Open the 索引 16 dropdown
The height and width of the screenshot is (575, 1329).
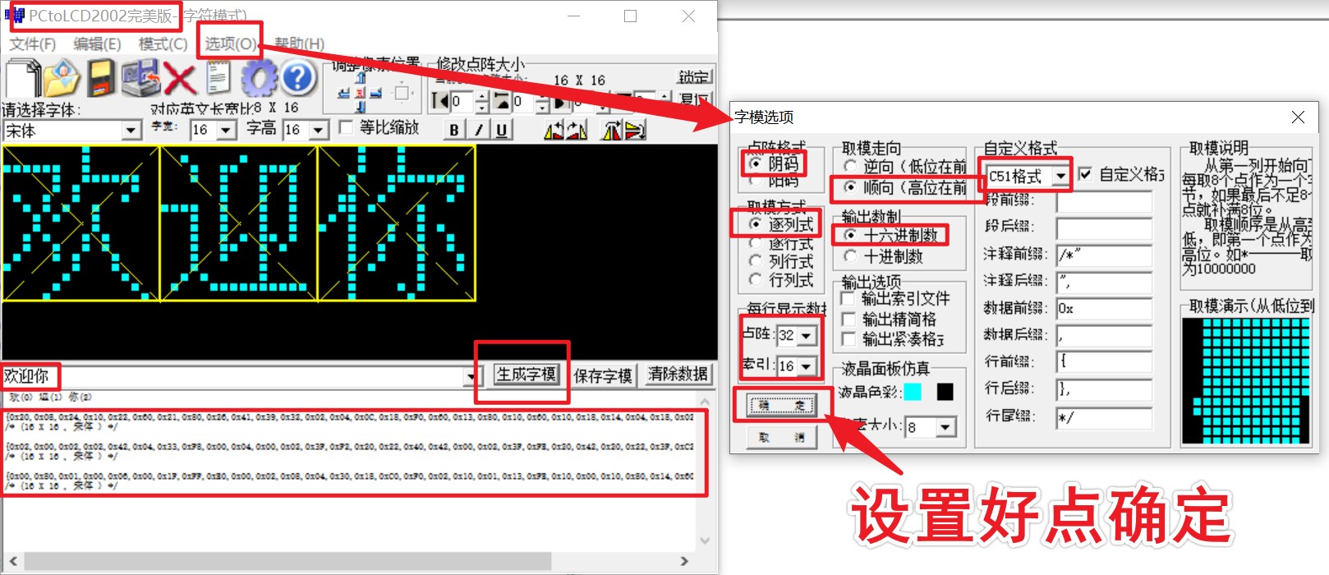tap(807, 366)
